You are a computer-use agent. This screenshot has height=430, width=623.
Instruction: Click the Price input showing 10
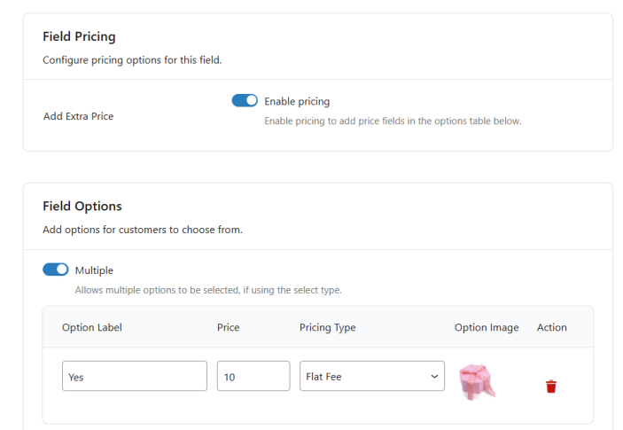tap(253, 376)
